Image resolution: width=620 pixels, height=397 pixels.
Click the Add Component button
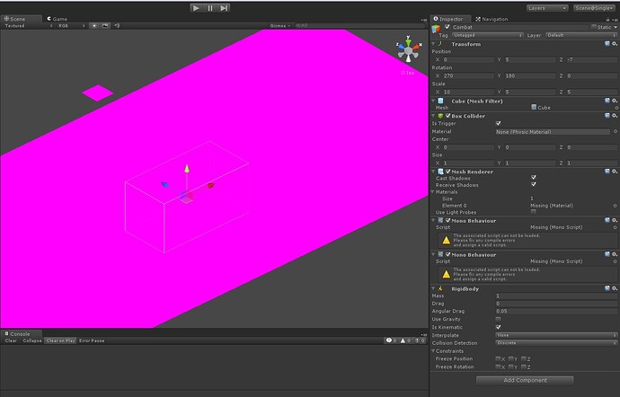tap(525, 381)
